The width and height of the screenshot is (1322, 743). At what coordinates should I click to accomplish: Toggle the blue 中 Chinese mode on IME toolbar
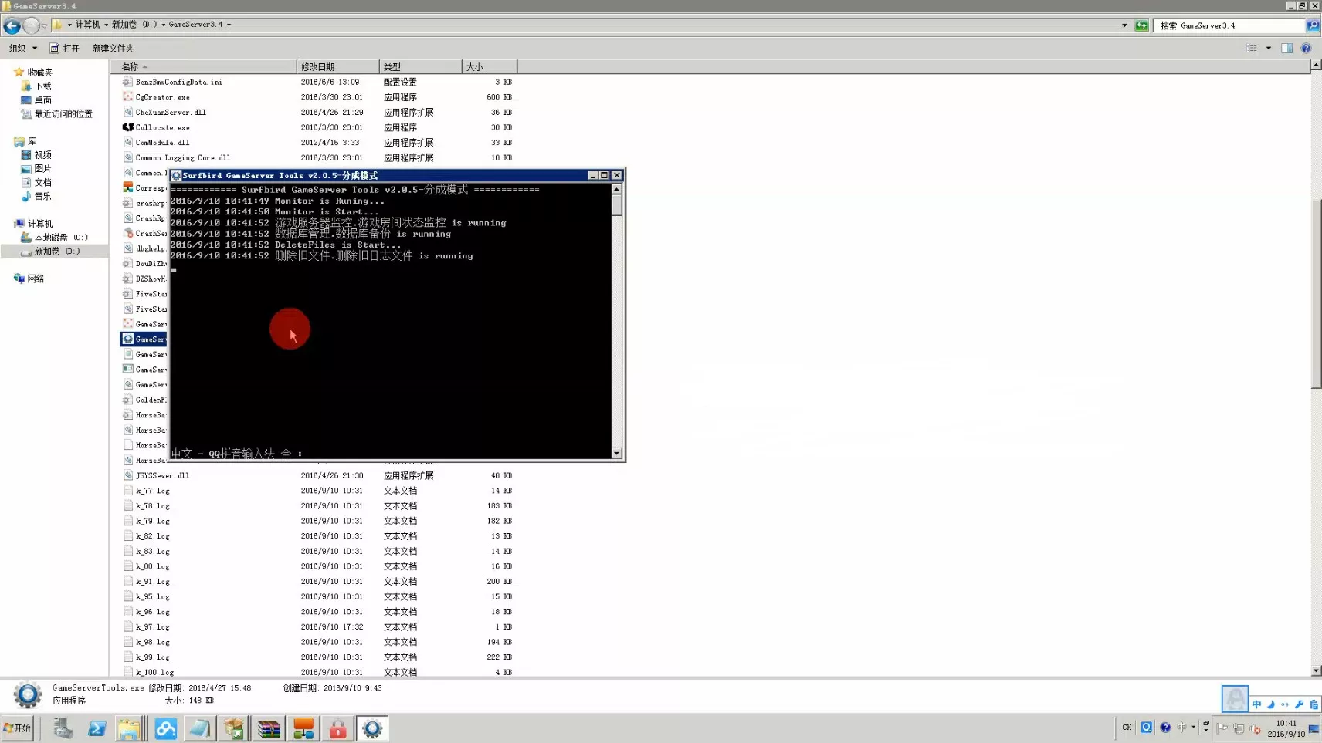(1256, 704)
